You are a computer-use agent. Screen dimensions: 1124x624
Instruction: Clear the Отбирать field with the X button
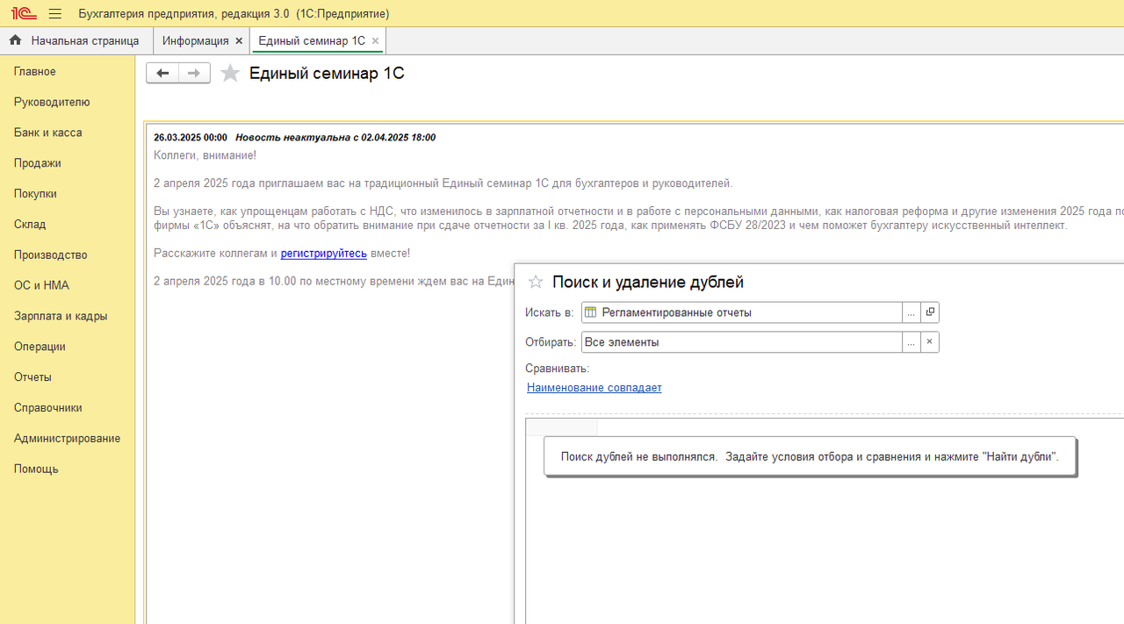click(930, 342)
